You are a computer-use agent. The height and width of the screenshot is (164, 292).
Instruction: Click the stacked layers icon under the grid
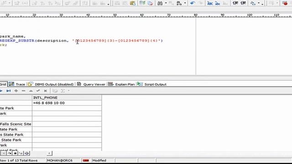(x=27, y=153)
